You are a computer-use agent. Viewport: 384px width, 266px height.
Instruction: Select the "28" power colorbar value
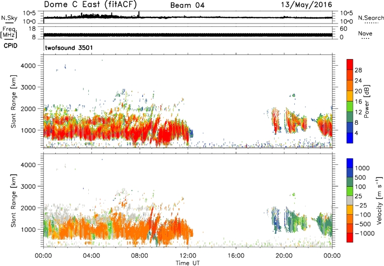pyautogui.click(x=358, y=70)
